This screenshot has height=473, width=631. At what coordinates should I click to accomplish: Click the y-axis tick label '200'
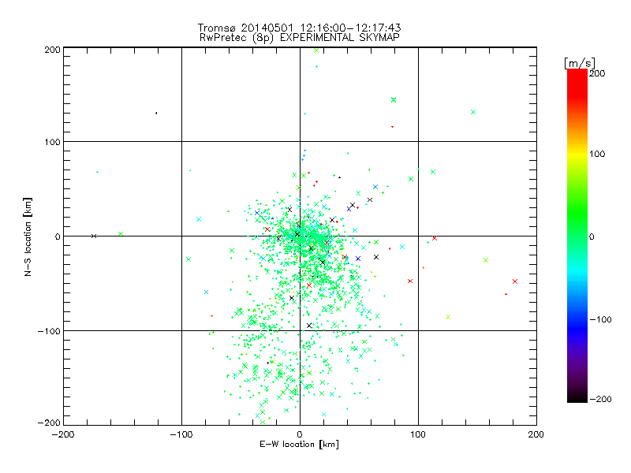coord(53,50)
